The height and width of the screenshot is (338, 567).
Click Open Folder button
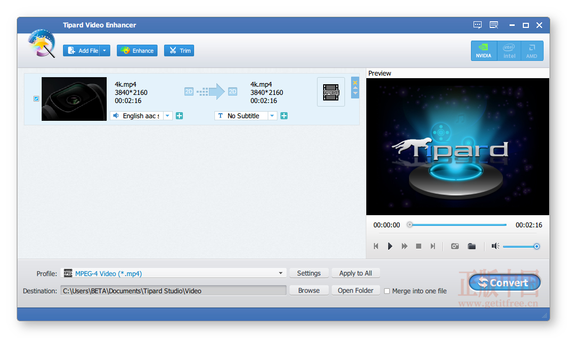pos(356,290)
